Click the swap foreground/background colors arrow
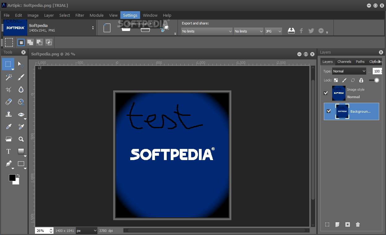 18,176
